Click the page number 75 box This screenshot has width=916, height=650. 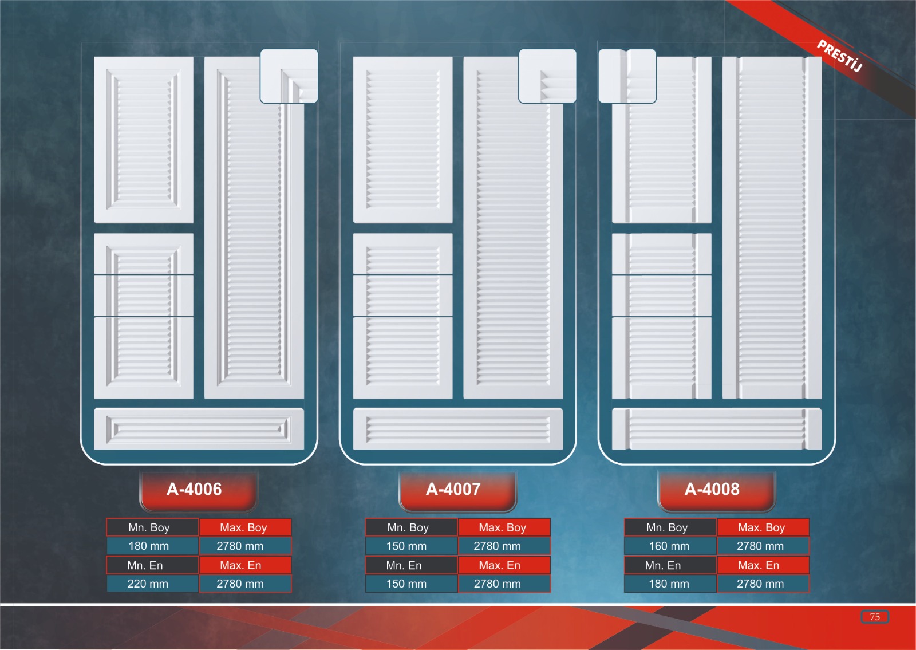pyautogui.click(x=874, y=617)
